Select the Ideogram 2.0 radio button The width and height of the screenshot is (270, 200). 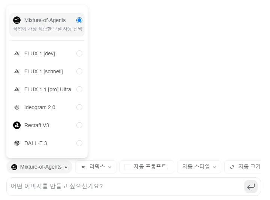click(79, 107)
